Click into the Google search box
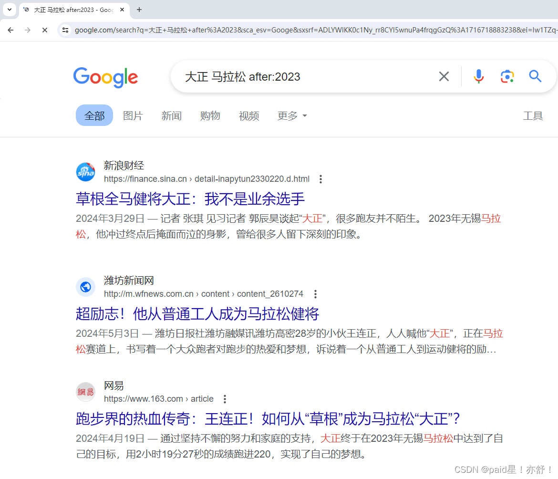 tap(306, 76)
